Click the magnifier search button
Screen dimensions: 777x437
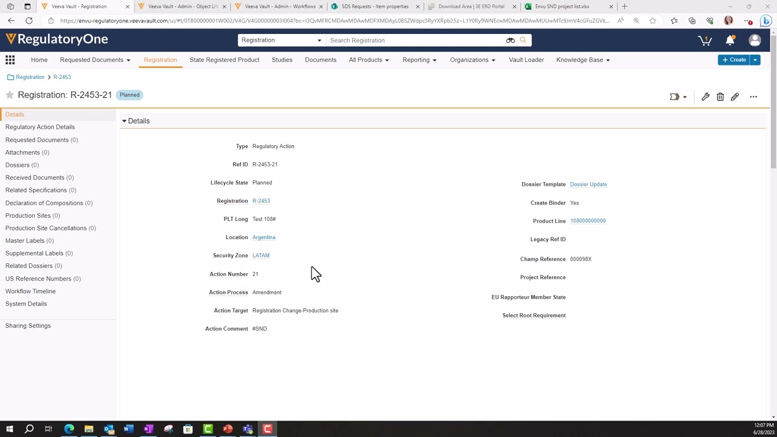523,41
